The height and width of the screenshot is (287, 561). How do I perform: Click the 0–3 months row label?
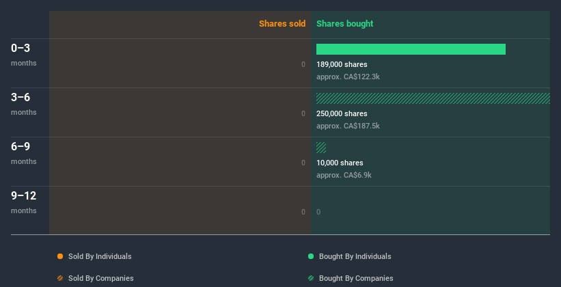[24, 55]
